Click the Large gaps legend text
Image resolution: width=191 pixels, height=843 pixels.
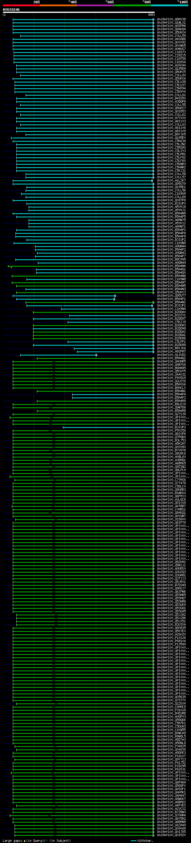click(x=37, y=841)
